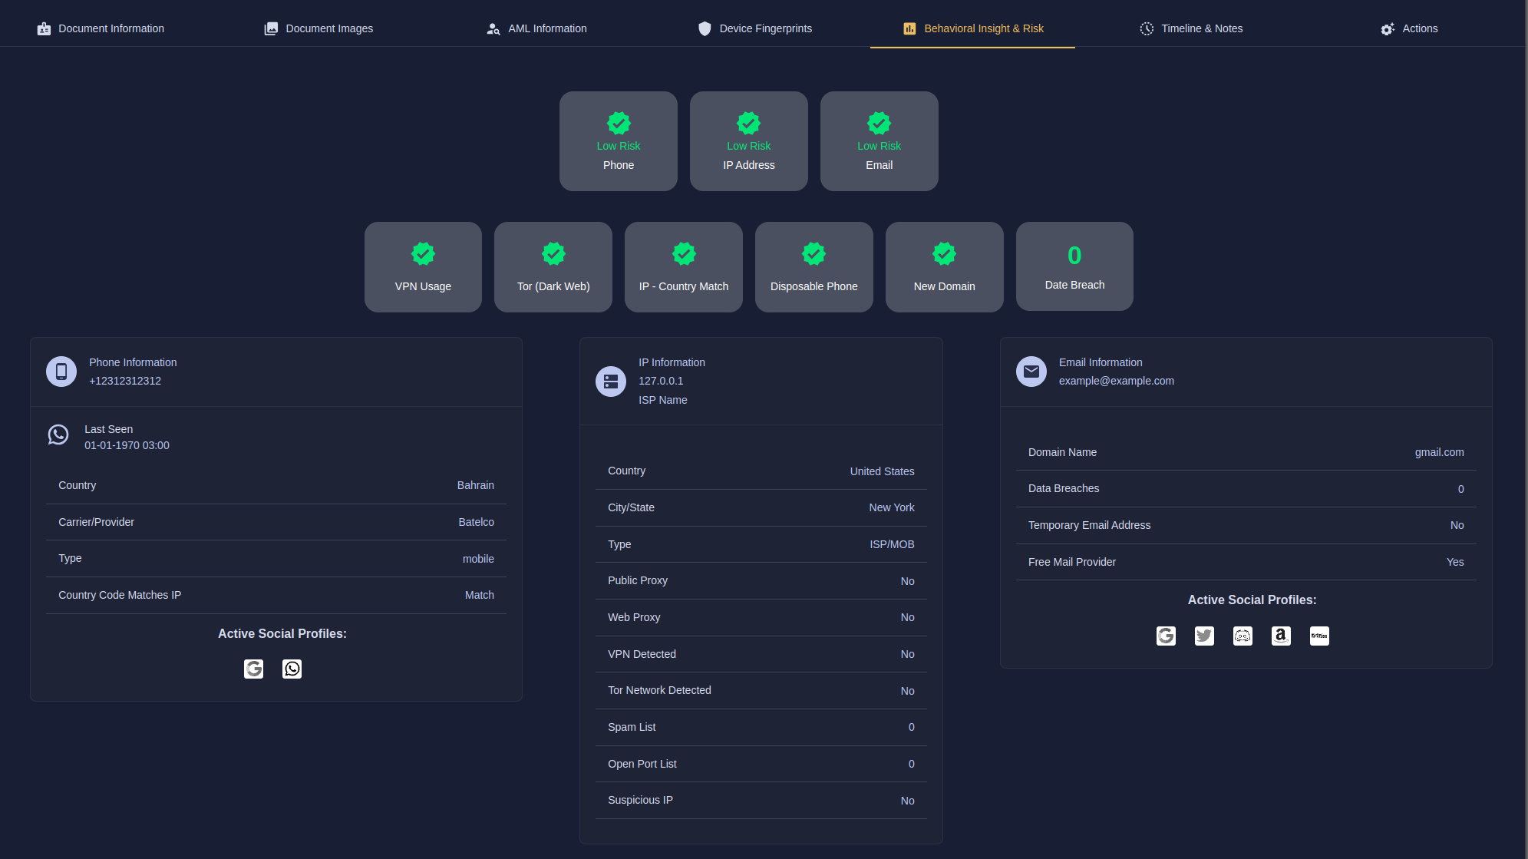Go to the Timeline & Notes tab

[1191, 28]
